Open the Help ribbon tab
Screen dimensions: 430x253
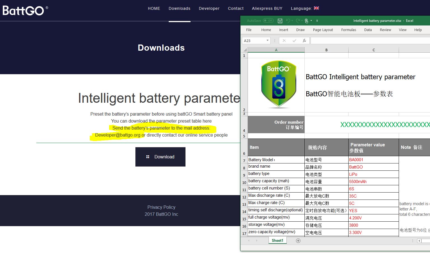418,30
